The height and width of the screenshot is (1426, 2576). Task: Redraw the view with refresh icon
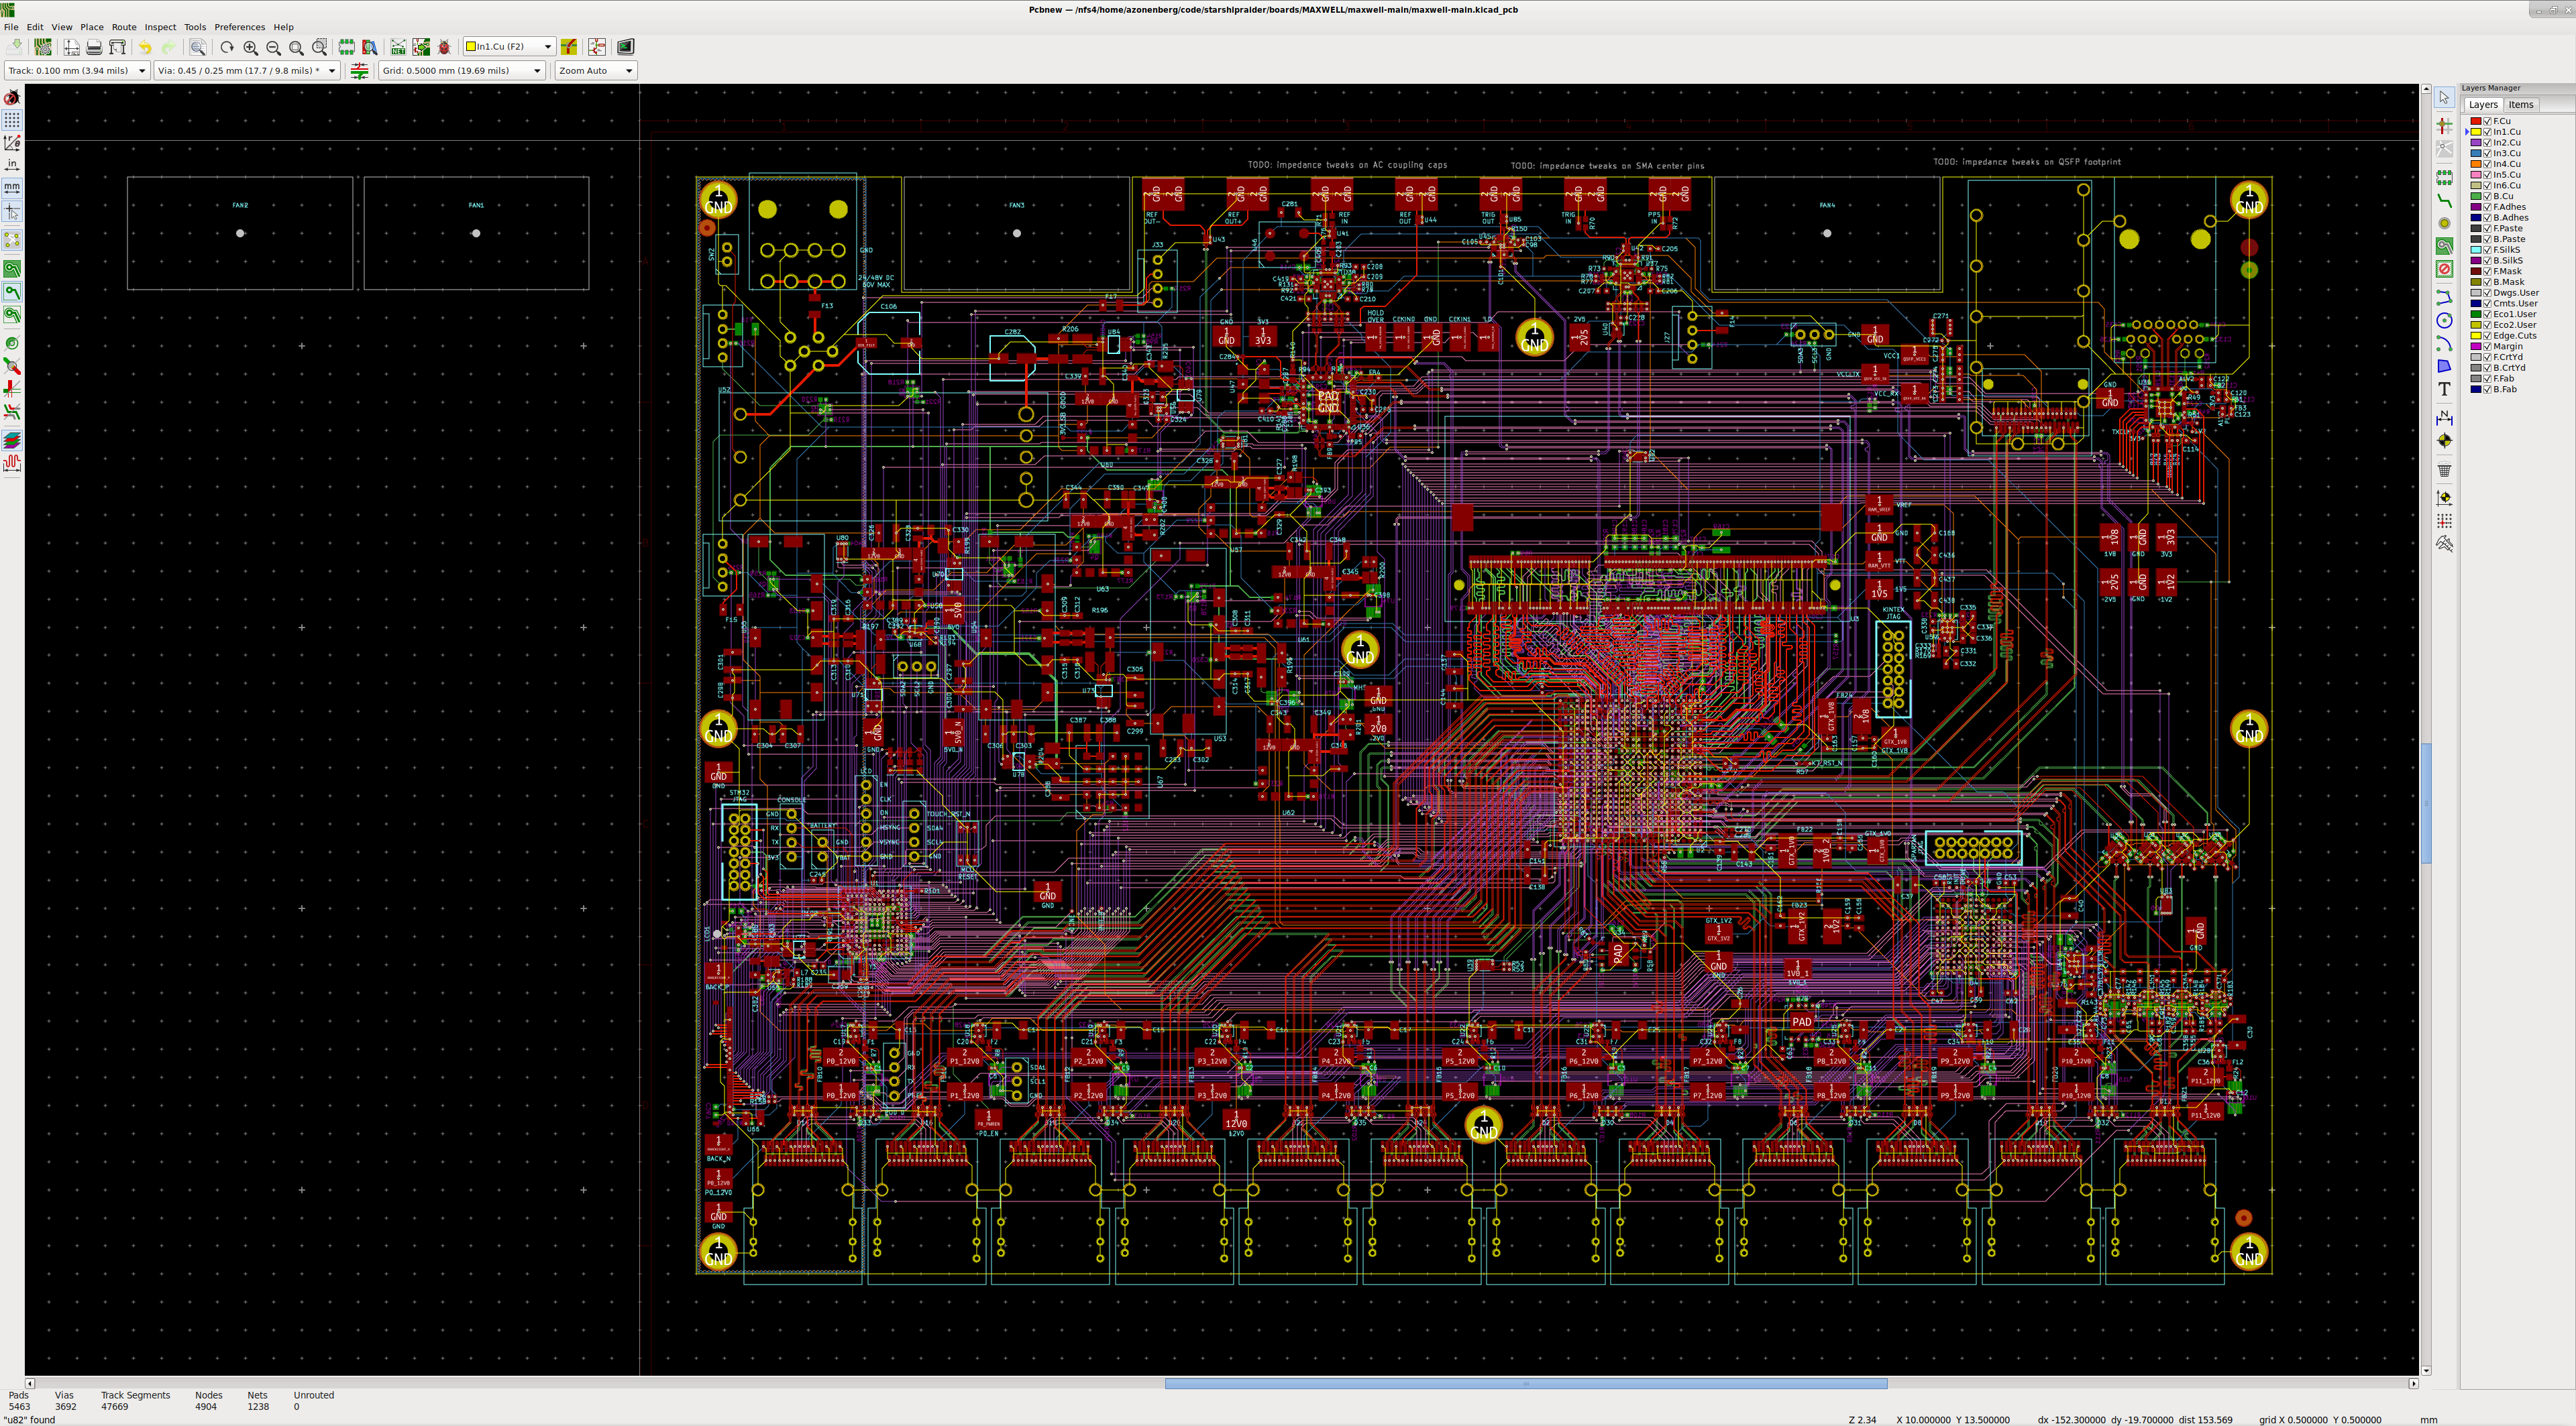tap(227, 47)
